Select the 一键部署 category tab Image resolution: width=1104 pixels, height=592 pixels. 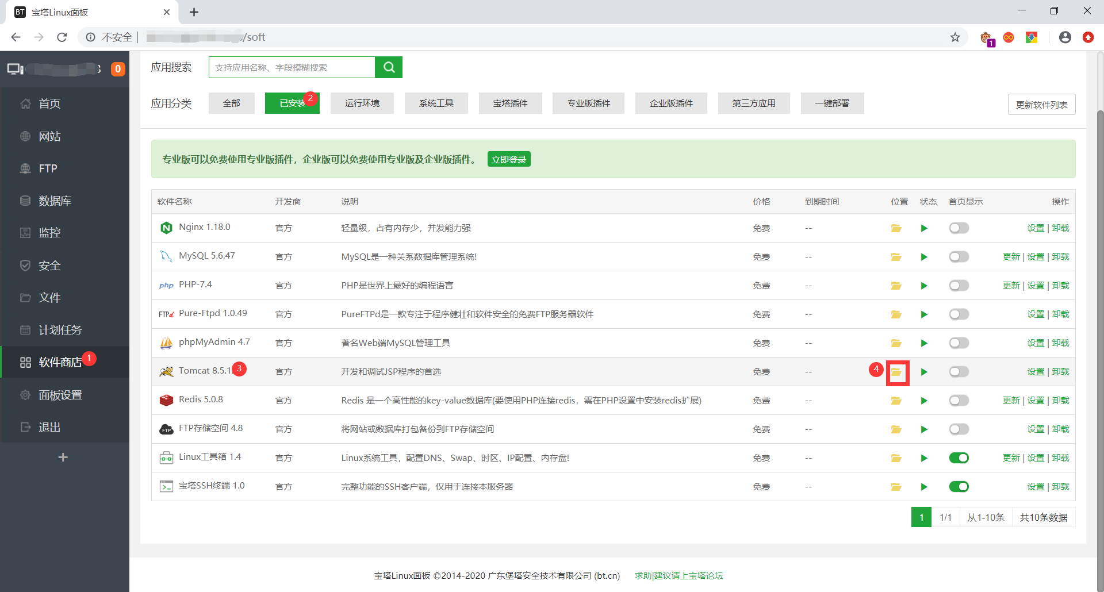pos(832,103)
